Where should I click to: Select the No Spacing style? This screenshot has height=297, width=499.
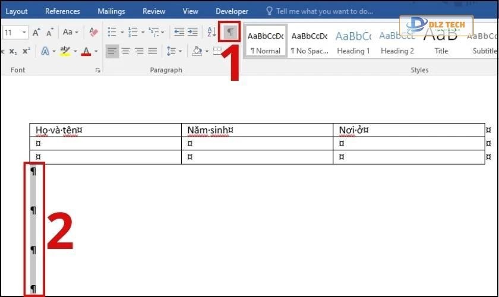click(x=309, y=42)
